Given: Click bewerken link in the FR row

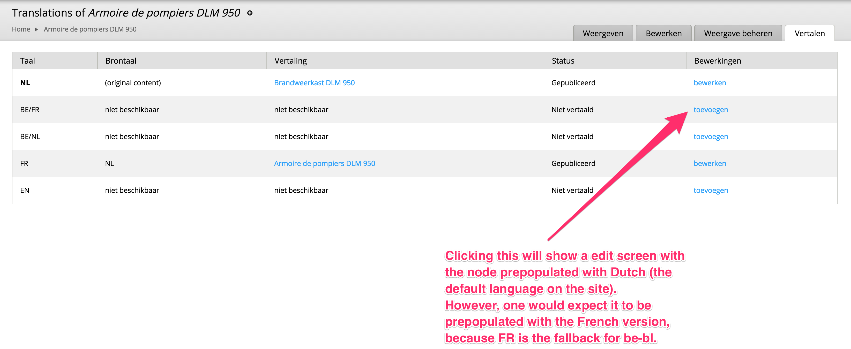Looking at the screenshot, I should click(x=710, y=163).
